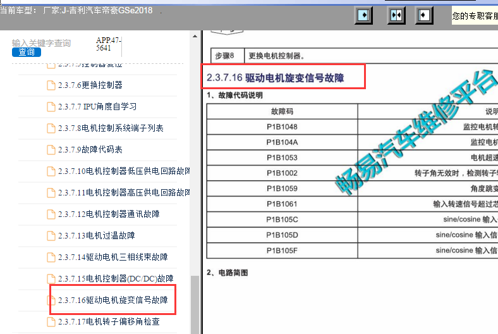498x334 pixels.
Task: Click the scroll-up arrow of tree scrollbar
Action: coord(195,36)
